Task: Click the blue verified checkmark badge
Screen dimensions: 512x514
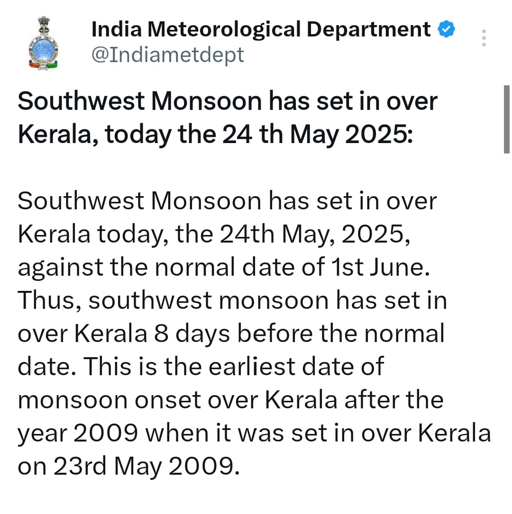Action: (447, 29)
